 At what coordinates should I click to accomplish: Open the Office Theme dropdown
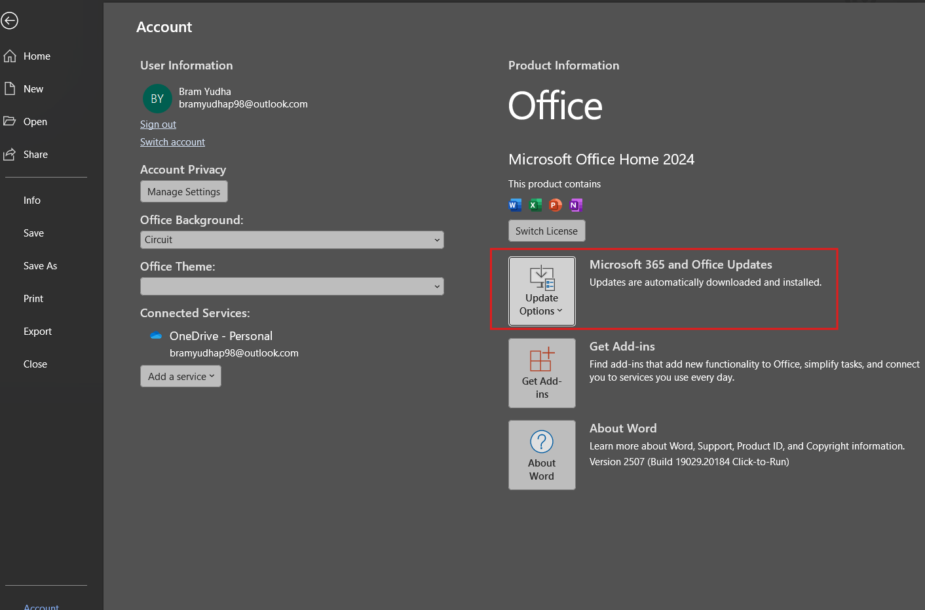pos(292,286)
